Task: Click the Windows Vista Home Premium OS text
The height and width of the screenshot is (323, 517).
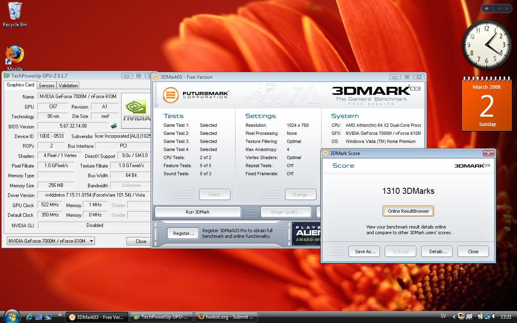Action: coord(380,141)
